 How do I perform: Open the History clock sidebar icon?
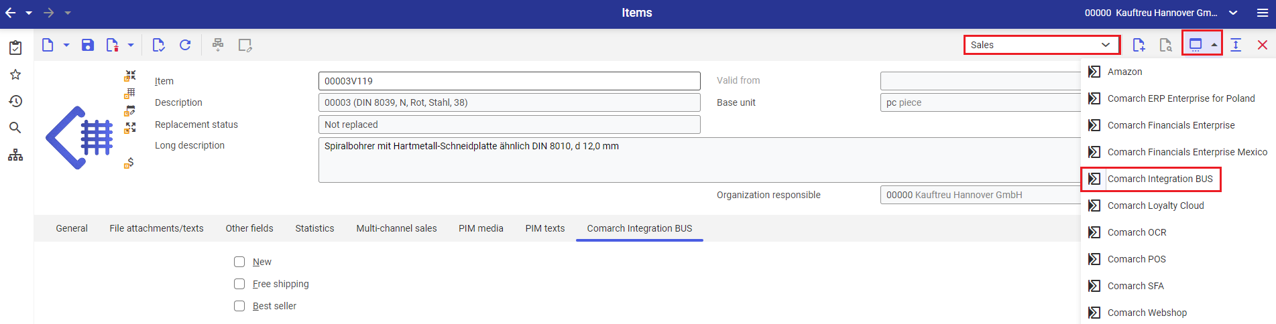click(15, 101)
